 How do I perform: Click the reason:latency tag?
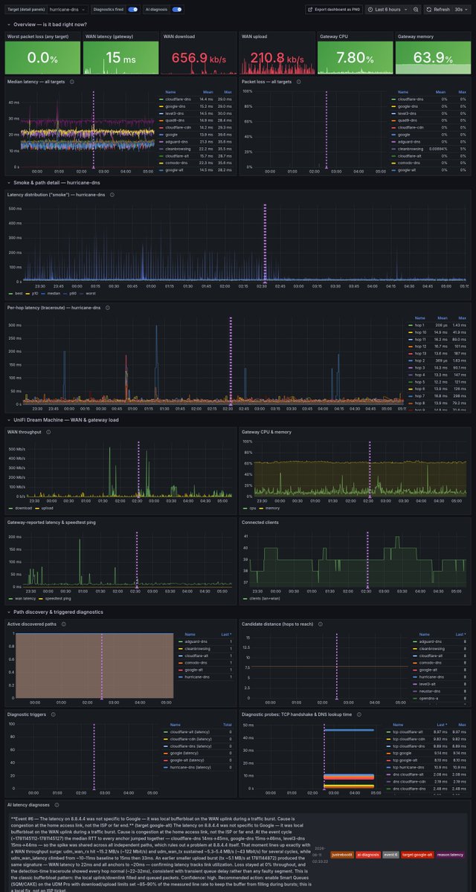tap(451, 855)
